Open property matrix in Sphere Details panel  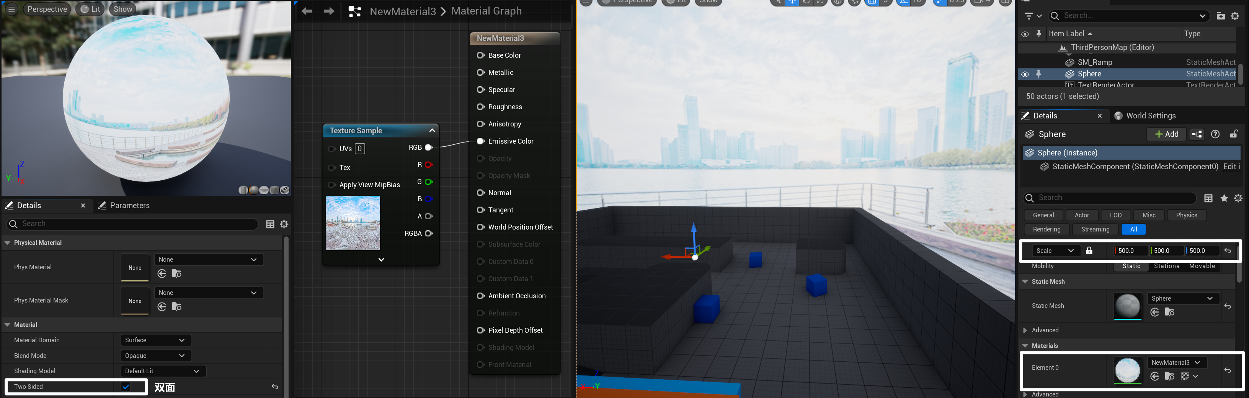pyautogui.click(x=1208, y=198)
